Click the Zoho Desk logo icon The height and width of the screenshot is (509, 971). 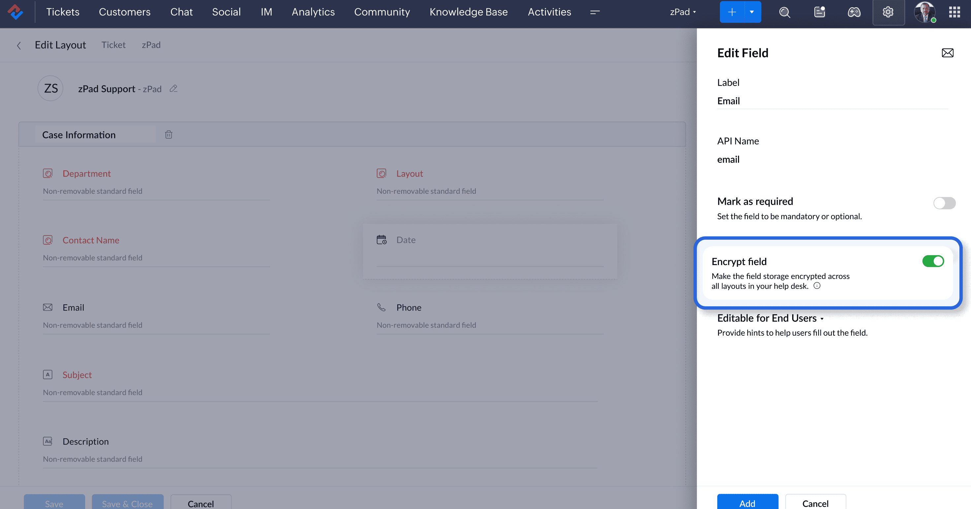(16, 12)
